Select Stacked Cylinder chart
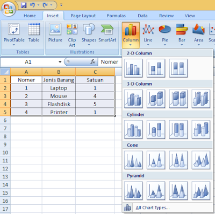The width and height of the screenshot is (215, 214). 156,129
